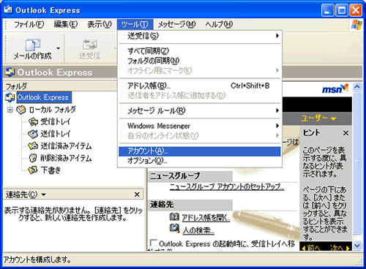
Task: Choose オプション(O)... from the Tools menu
Action: [x=200, y=161]
